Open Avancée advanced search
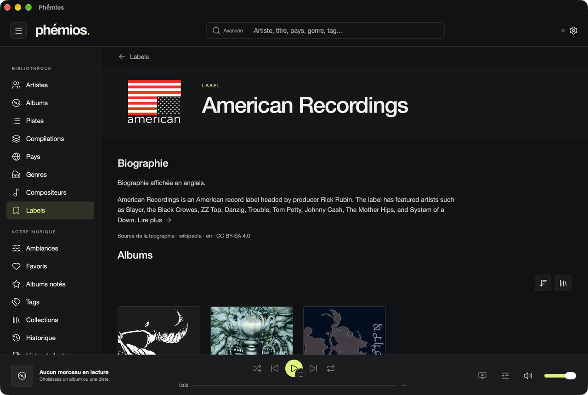588x395 pixels. click(x=228, y=31)
